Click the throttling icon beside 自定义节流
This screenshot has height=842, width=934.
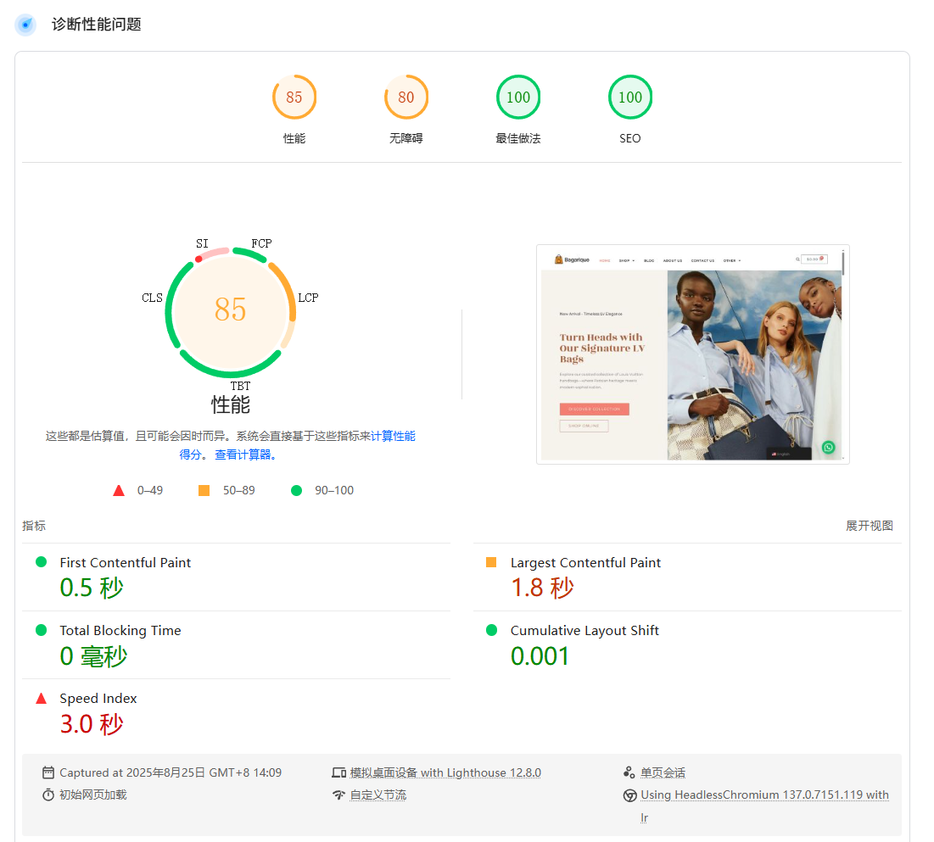coord(338,795)
